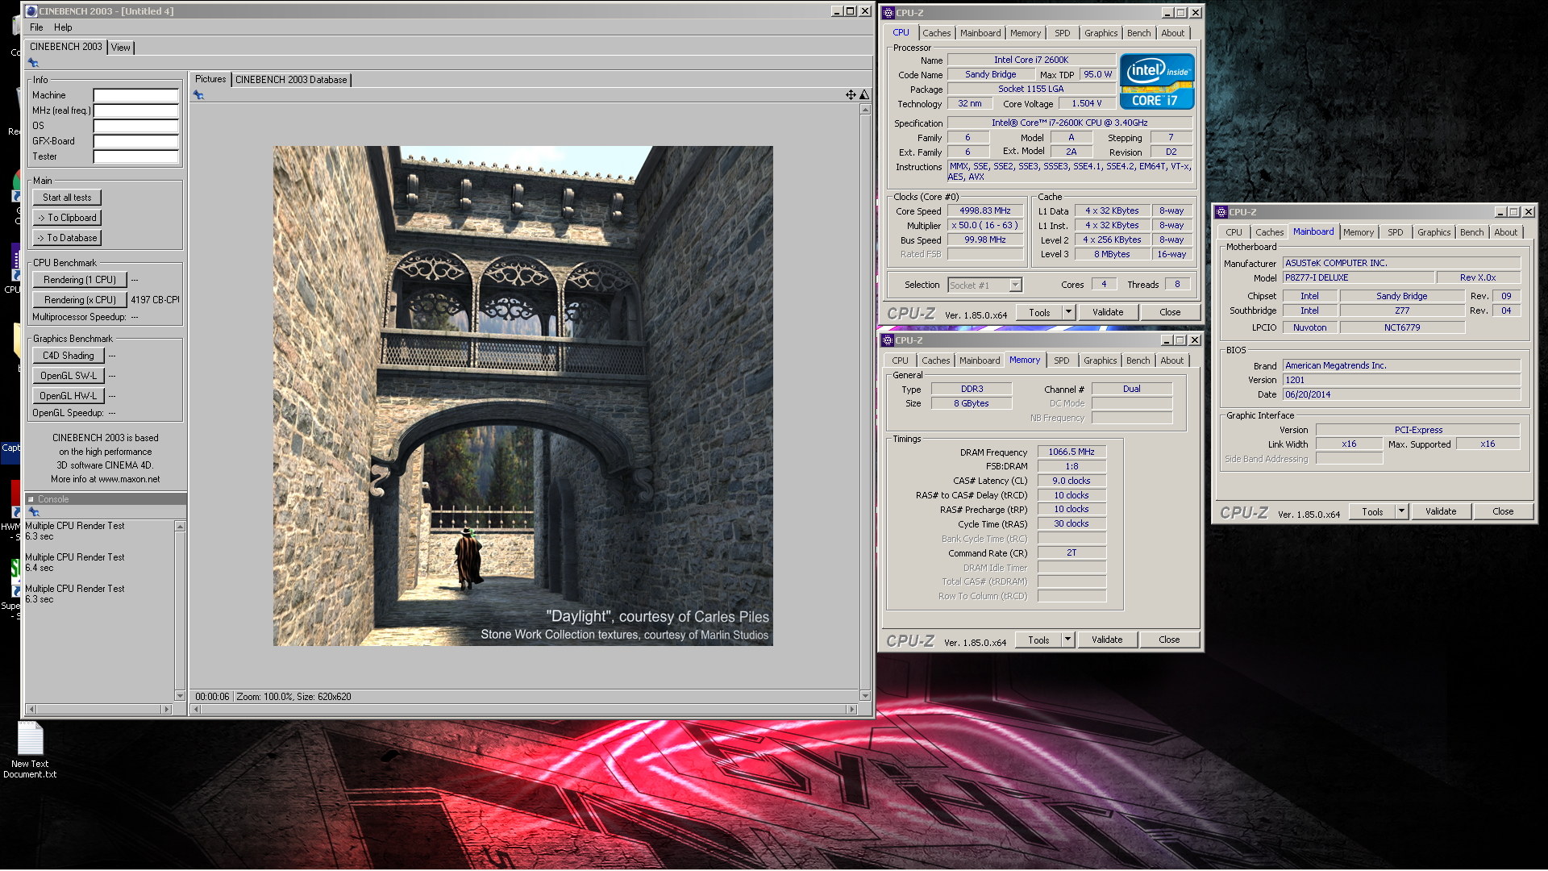This screenshot has width=1548, height=871.
Task: Run the C4D Shading benchmark
Action: [x=69, y=356]
